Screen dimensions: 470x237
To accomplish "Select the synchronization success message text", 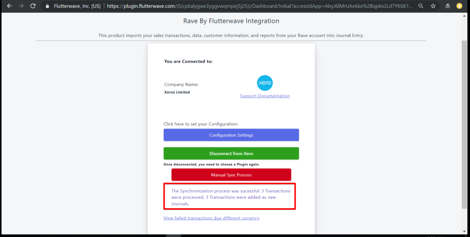I will [x=231, y=197].
